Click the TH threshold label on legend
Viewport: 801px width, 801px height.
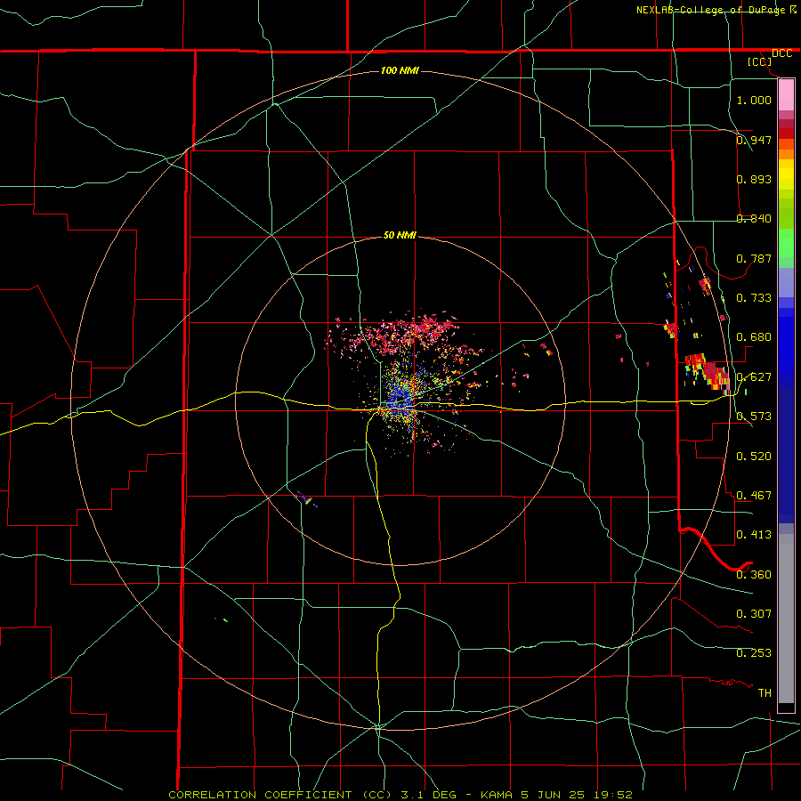pos(765,692)
